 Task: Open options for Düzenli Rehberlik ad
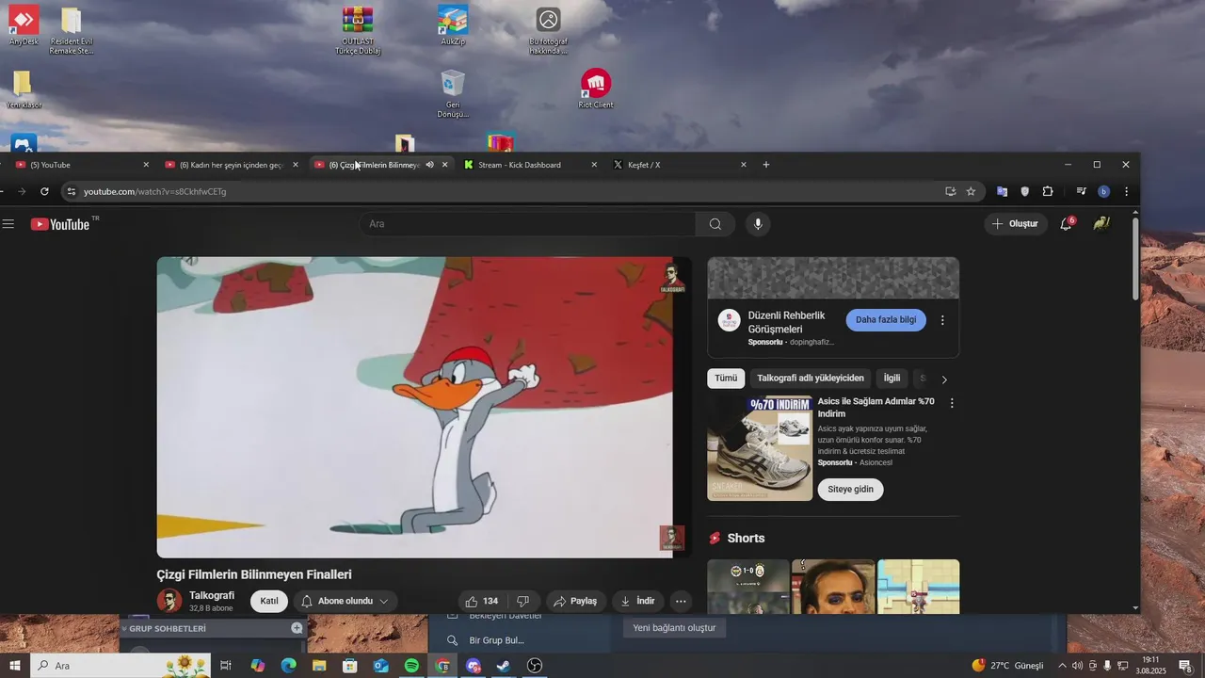point(942,320)
